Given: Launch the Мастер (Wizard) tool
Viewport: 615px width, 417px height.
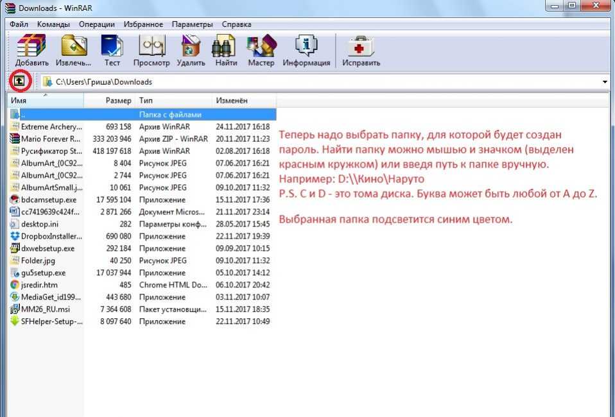Looking at the screenshot, I should 261,51.
